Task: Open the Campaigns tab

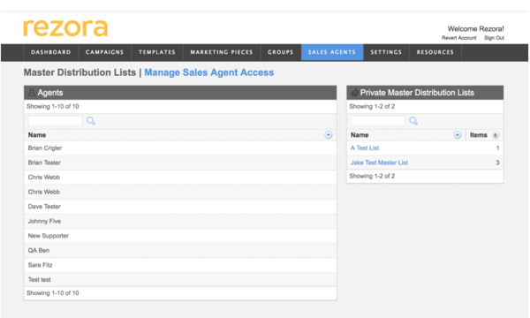Action: 105,52
